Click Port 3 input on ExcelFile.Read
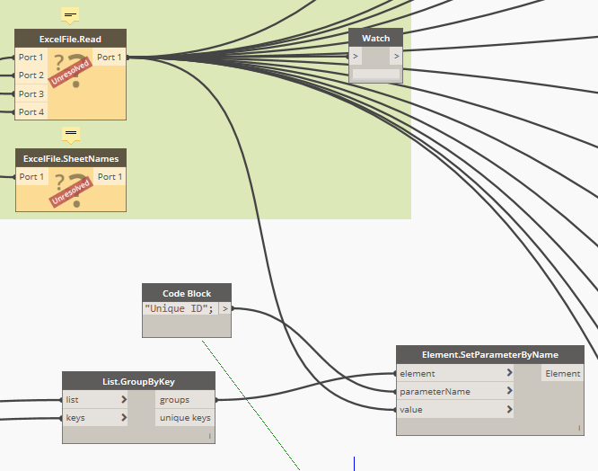Viewport: 598px width, 471px height. pos(31,93)
